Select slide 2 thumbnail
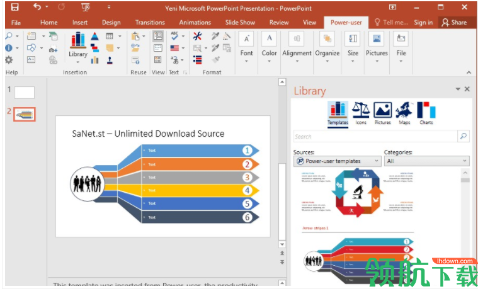This screenshot has width=478, height=291. point(25,115)
